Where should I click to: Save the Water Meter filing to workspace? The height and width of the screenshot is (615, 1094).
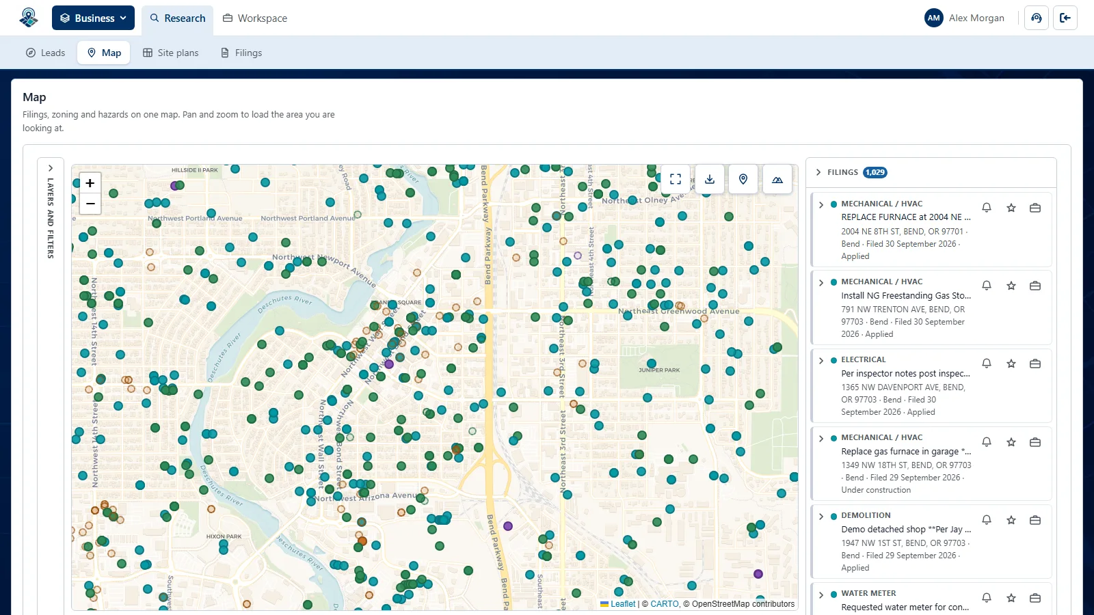(1035, 598)
